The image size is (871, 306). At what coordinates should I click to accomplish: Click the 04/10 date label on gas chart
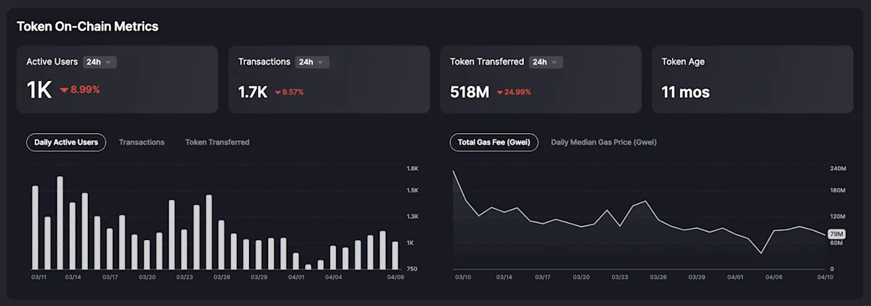tap(825, 277)
